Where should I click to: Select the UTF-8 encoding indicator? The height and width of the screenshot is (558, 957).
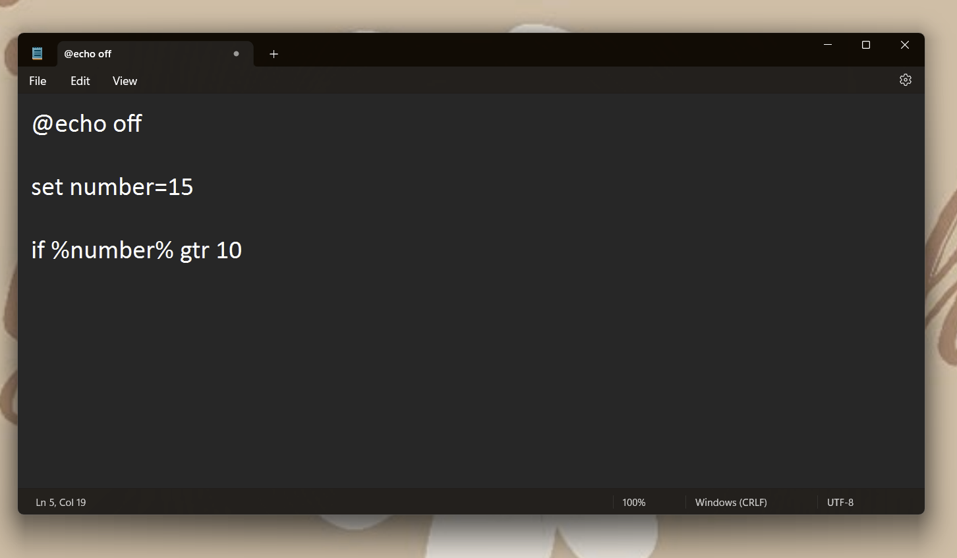(840, 502)
